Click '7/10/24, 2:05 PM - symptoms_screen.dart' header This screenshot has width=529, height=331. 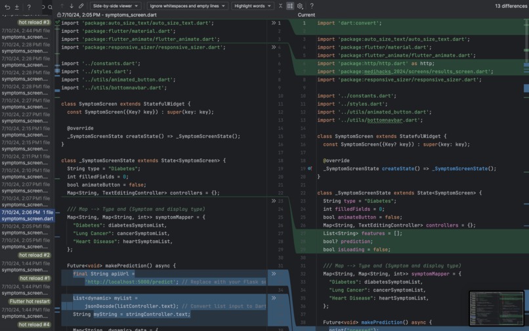click(x=109, y=15)
